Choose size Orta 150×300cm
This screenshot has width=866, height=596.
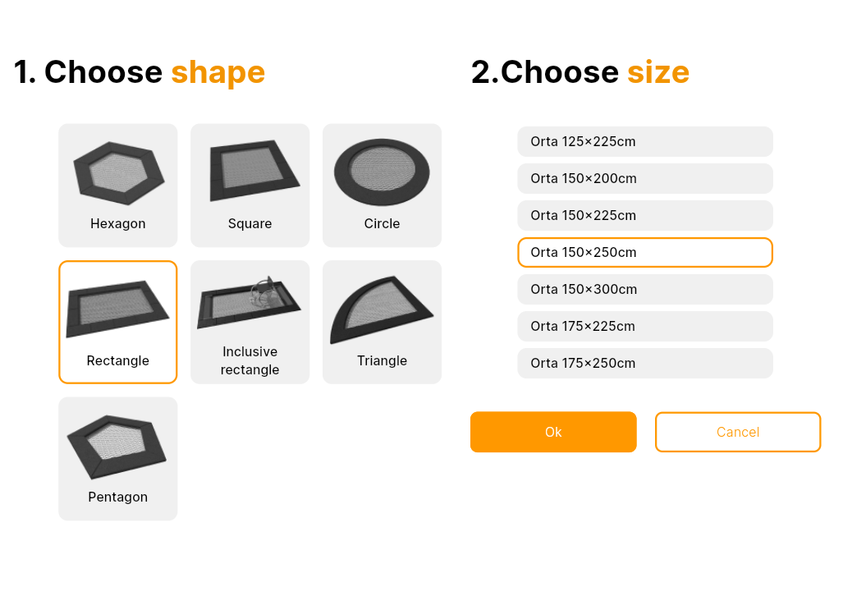[x=644, y=290]
